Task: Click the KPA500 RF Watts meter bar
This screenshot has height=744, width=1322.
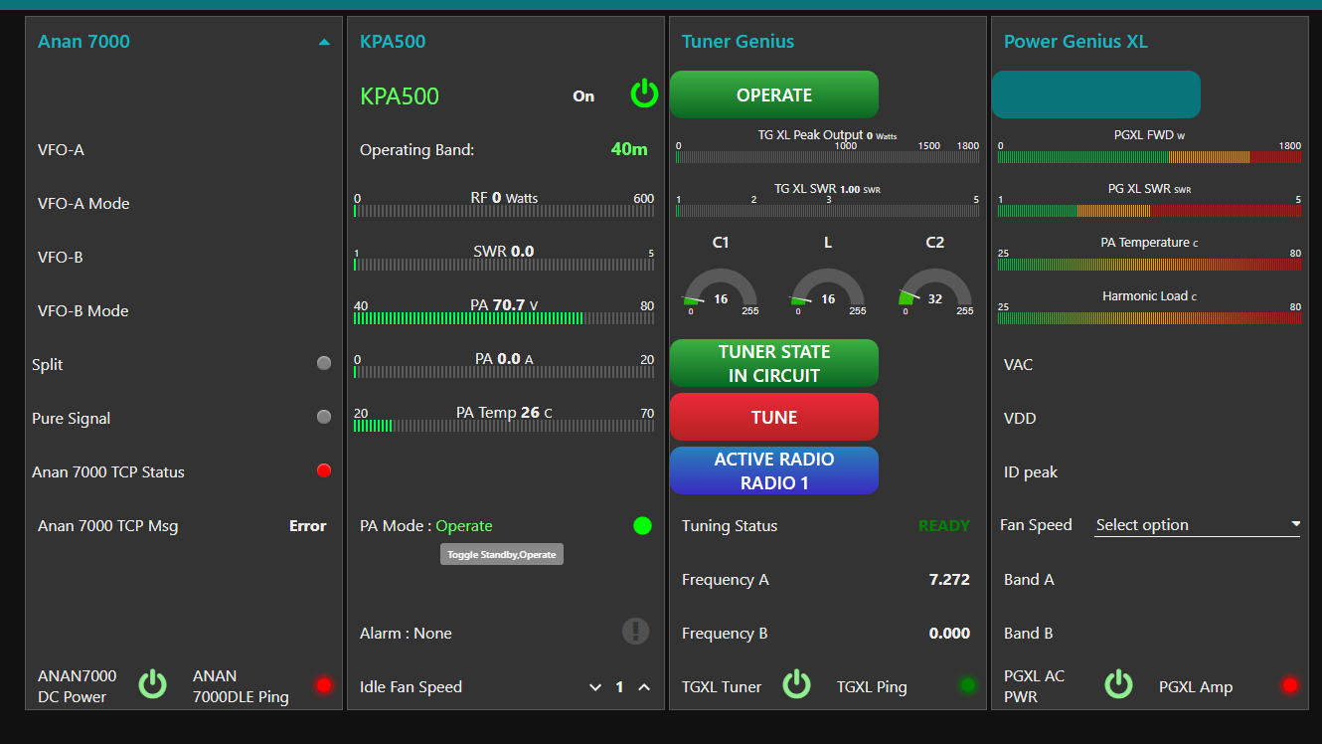Action: click(x=504, y=210)
